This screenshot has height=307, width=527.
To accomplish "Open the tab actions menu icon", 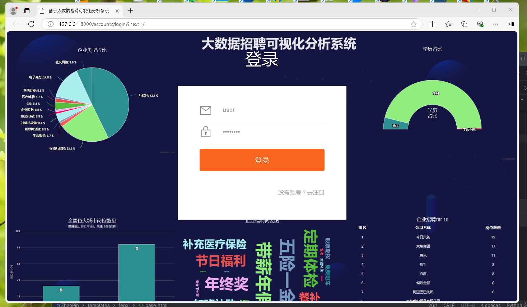I will 27,11.
